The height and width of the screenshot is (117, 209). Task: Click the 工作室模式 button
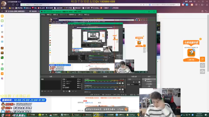point(149,84)
